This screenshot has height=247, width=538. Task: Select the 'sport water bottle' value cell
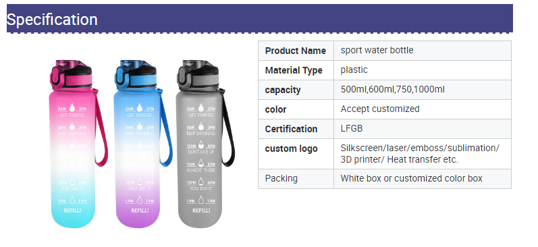pos(423,51)
